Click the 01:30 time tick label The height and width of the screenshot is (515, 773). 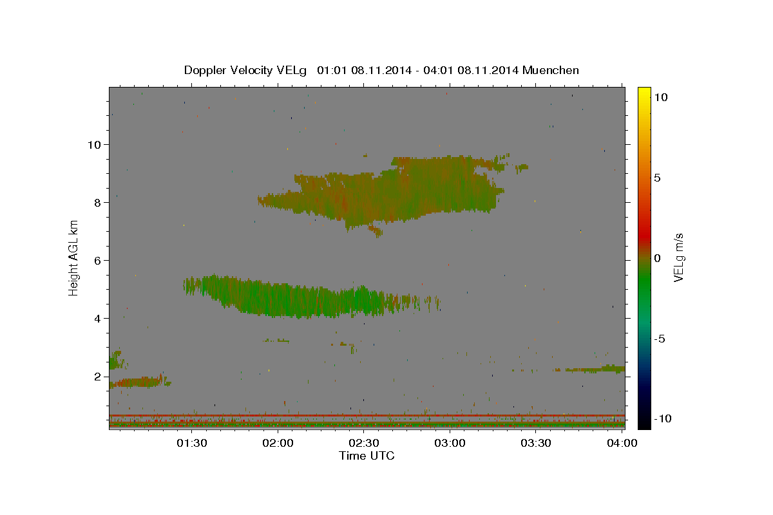192,443
